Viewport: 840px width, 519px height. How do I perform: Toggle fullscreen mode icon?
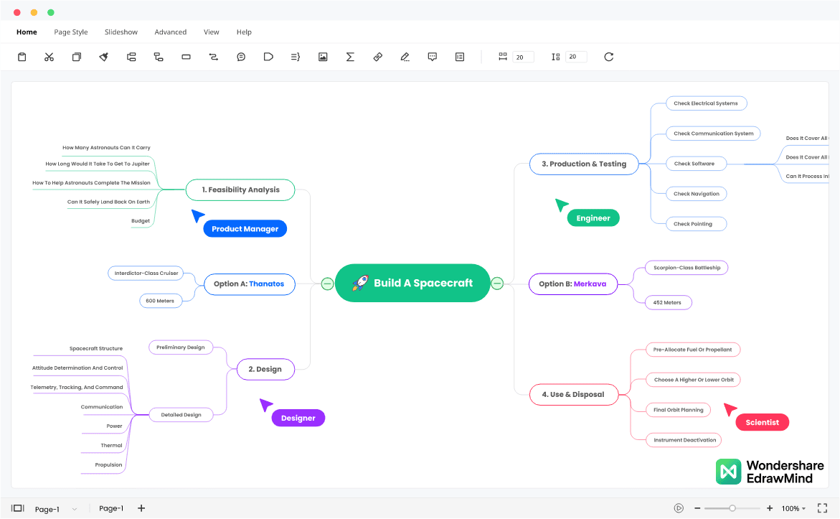click(x=823, y=508)
